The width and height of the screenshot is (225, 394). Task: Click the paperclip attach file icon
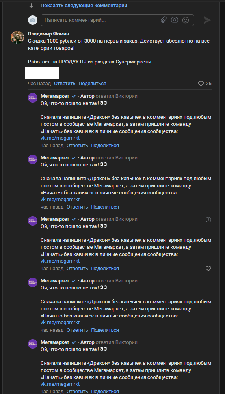coord(164,20)
